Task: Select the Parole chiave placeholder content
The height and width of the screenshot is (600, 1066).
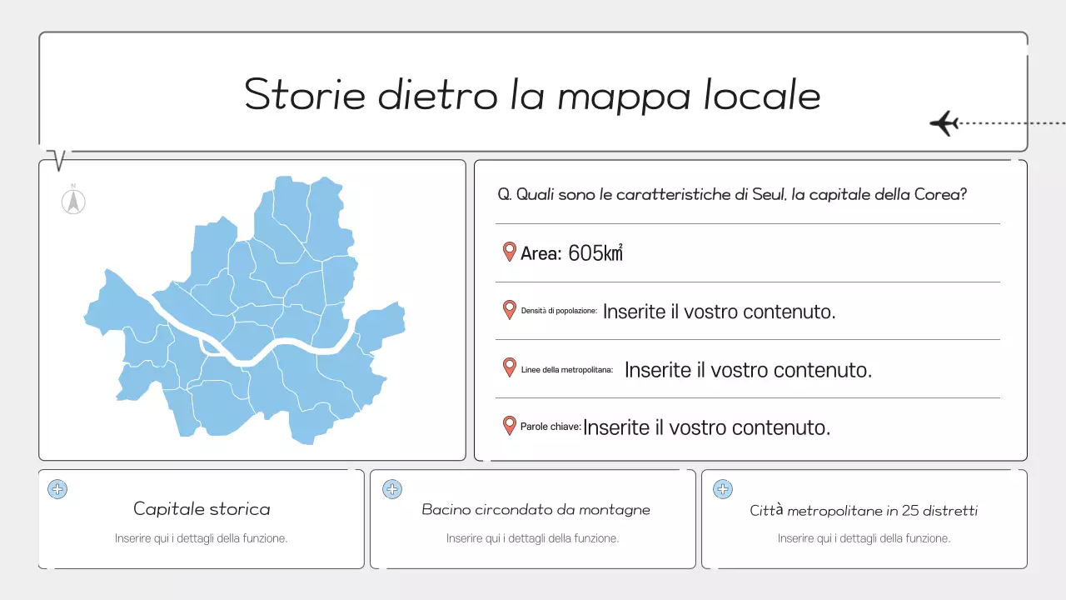Action: pos(706,426)
